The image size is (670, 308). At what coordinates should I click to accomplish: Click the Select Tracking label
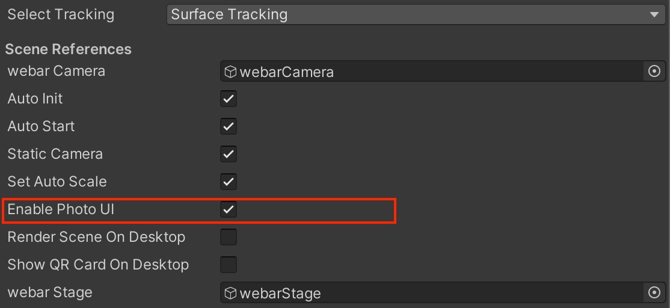click(x=61, y=14)
